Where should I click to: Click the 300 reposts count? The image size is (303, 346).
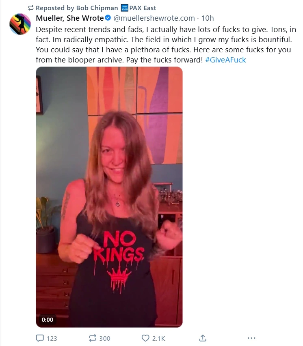point(104,338)
